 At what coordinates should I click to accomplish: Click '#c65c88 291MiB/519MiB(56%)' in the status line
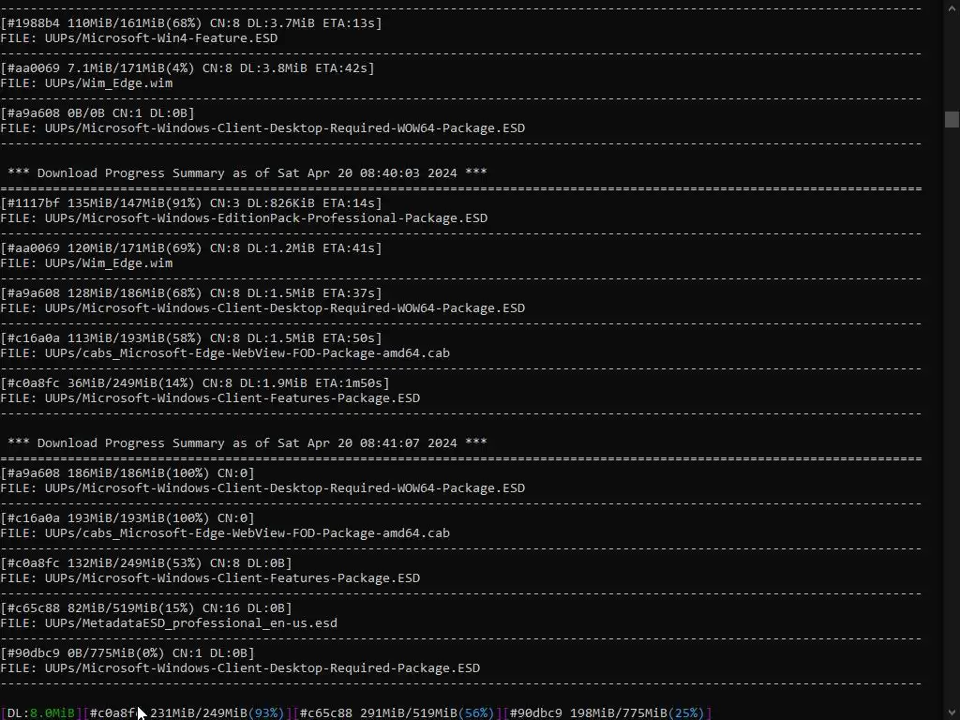click(397, 713)
